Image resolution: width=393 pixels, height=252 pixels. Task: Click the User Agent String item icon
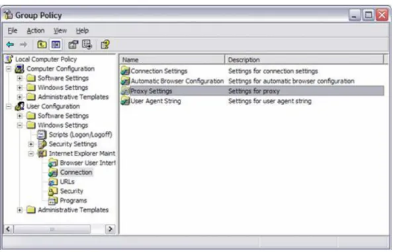coord(125,101)
